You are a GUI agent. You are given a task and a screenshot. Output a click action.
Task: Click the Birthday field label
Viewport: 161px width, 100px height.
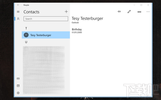coord(77,30)
